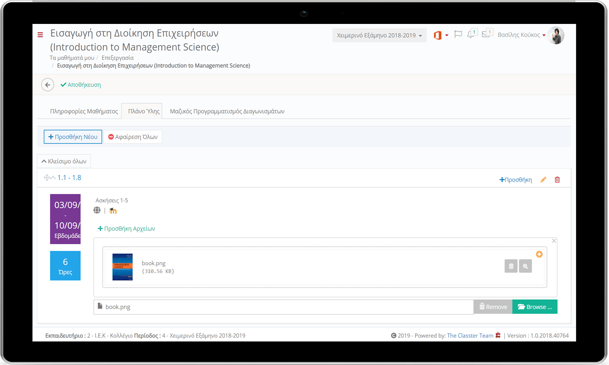Delete book.png with the gray trash button
The image size is (609, 365).
511,266
